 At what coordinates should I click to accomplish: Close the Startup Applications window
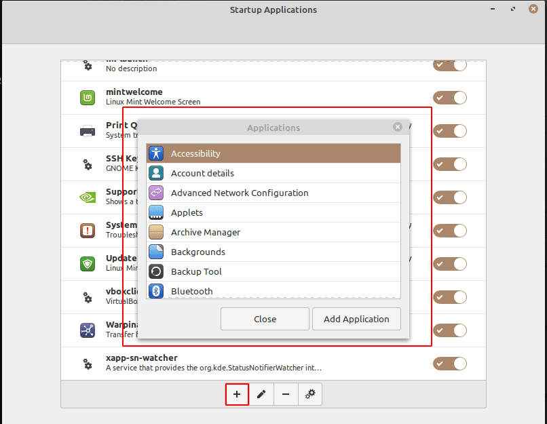click(533, 9)
